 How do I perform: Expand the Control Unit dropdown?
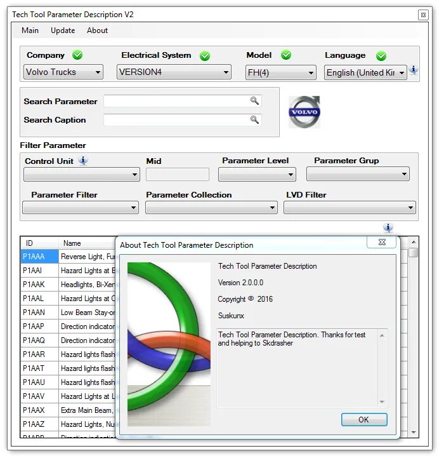click(x=82, y=175)
